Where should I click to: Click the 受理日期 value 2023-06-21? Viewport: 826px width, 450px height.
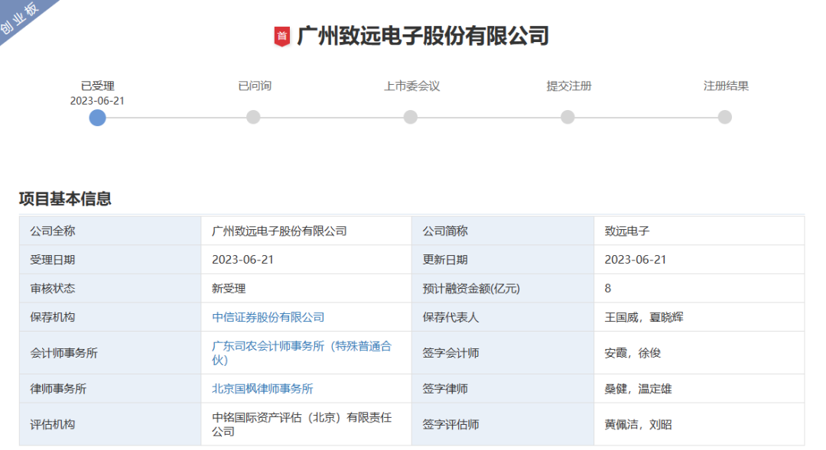click(243, 260)
